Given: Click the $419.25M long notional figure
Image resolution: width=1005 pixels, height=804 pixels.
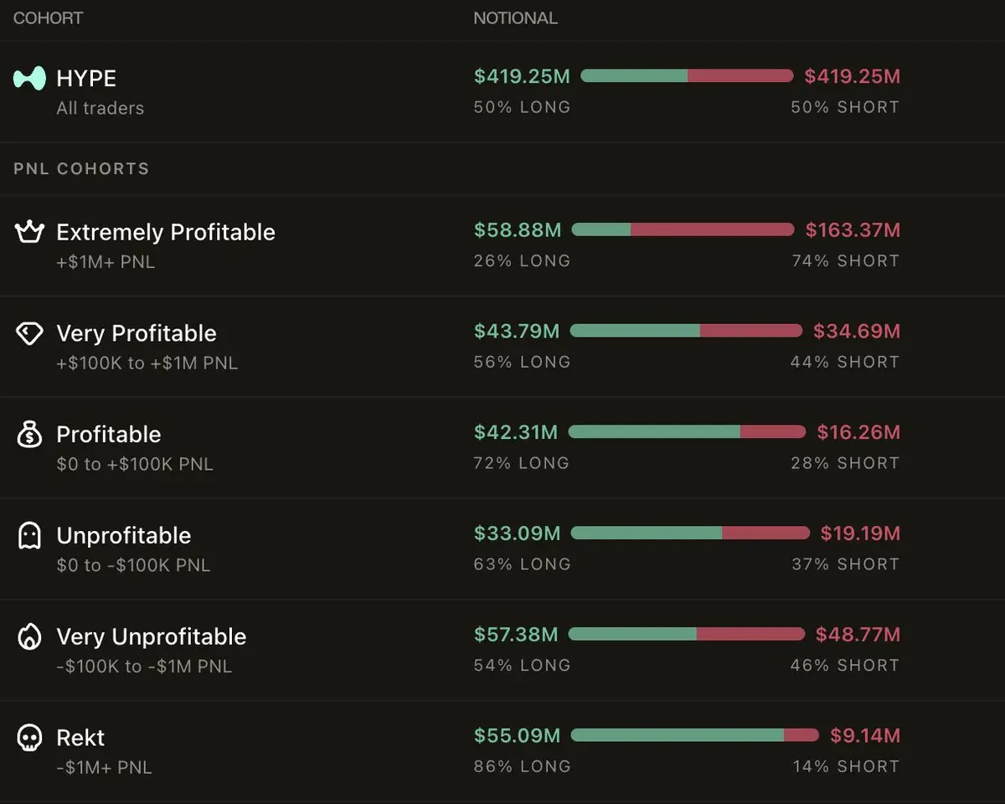Looking at the screenshot, I should tap(522, 77).
